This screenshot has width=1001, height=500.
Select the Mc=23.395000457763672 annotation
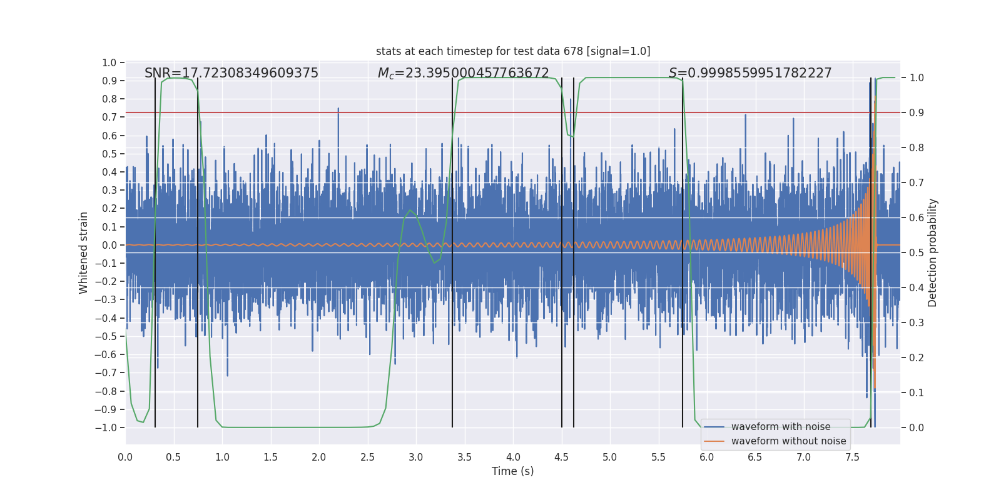coord(464,73)
